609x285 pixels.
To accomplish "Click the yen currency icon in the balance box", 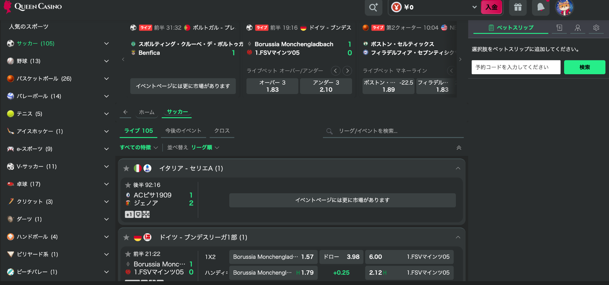I will click(396, 7).
